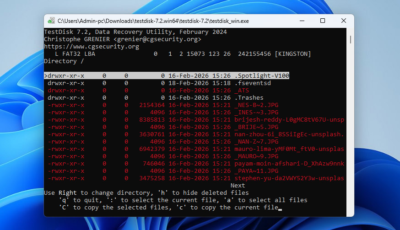Viewport: 400px width, 230px height.
Task: Select the .Spotlight-V100 directory row
Action: click(167, 76)
